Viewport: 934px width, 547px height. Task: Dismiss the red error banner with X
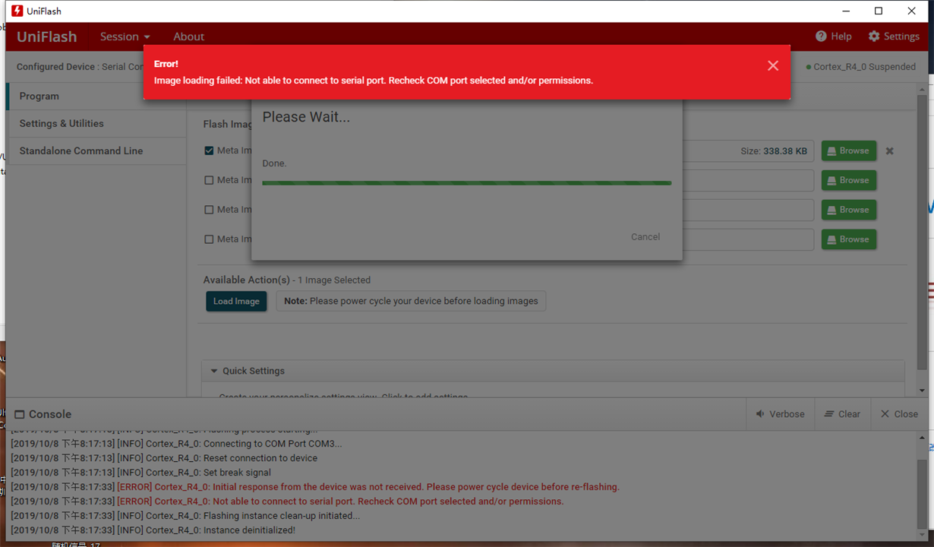tap(773, 66)
